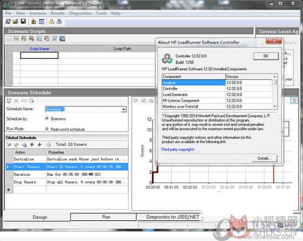The height and width of the screenshot is (241, 303).
Task: Select the Stop Vusers action row
Action: pyautogui.click(x=67, y=182)
